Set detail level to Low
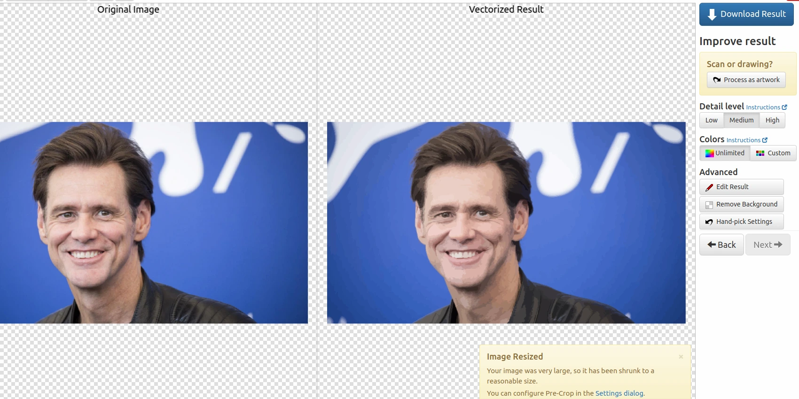Image resolution: width=799 pixels, height=399 pixels. coord(711,120)
